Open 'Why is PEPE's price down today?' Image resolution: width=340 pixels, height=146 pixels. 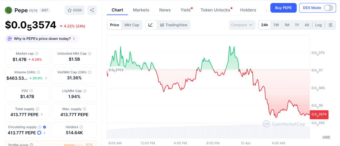42,39
